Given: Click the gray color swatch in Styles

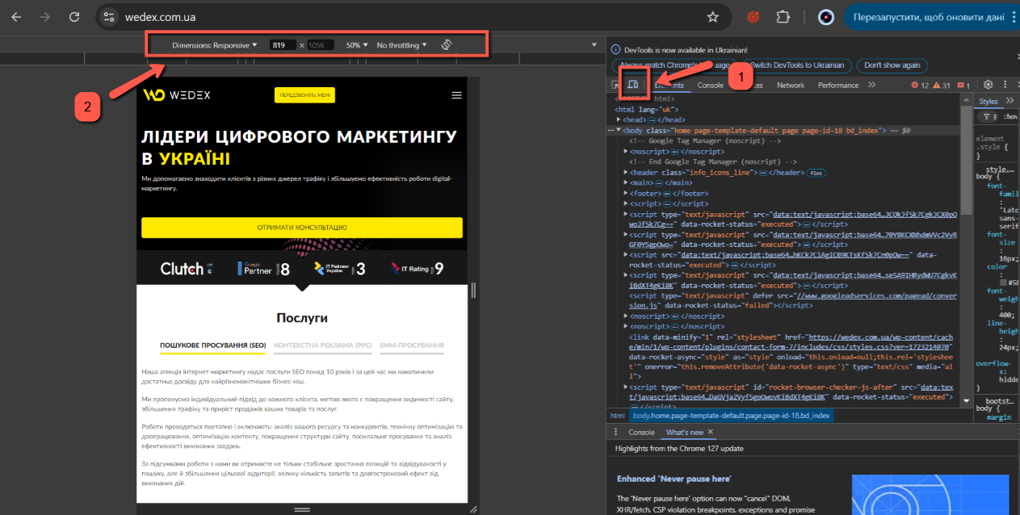Looking at the screenshot, I should coord(1002,282).
